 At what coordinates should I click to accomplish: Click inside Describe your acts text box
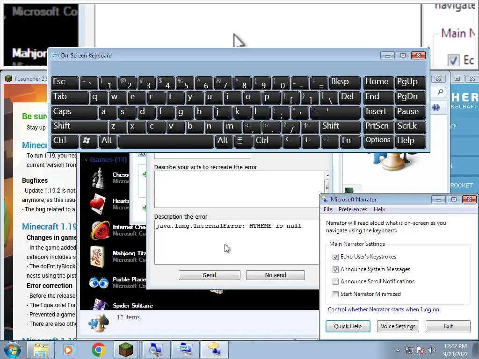tap(239, 189)
